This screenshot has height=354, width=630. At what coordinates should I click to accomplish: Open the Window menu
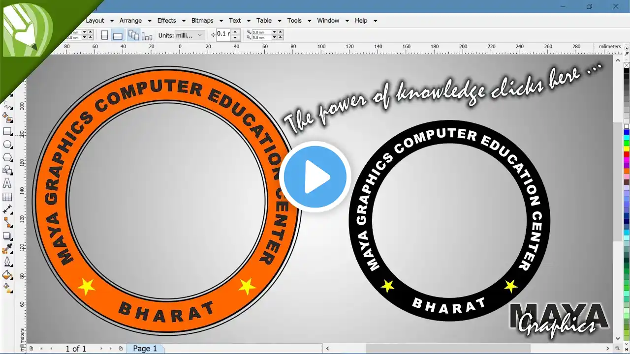[x=328, y=21]
